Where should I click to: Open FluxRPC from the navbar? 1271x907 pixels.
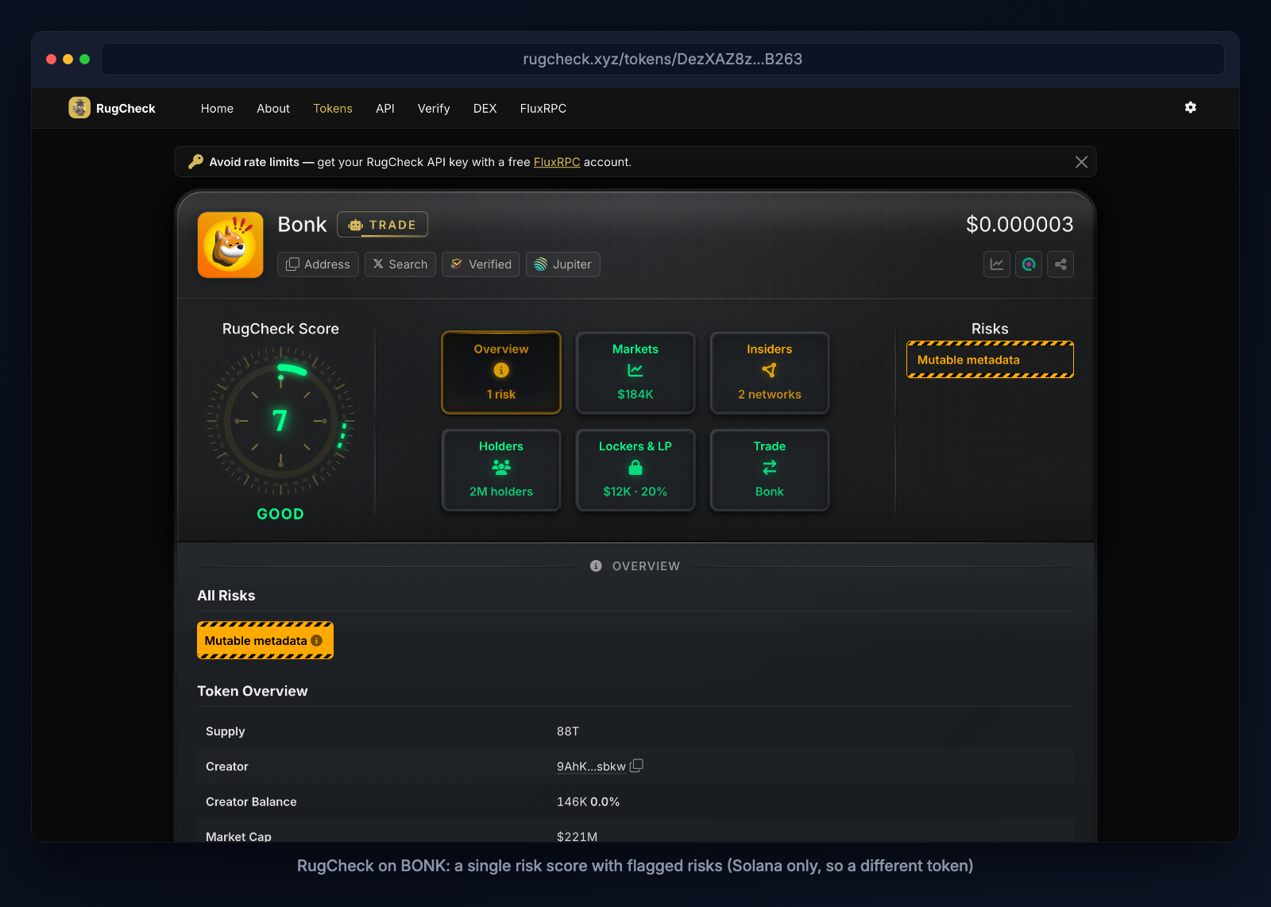click(x=543, y=108)
